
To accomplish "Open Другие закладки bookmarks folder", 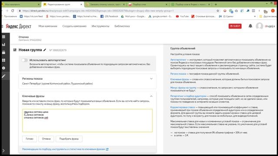I will tap(268, 16).
